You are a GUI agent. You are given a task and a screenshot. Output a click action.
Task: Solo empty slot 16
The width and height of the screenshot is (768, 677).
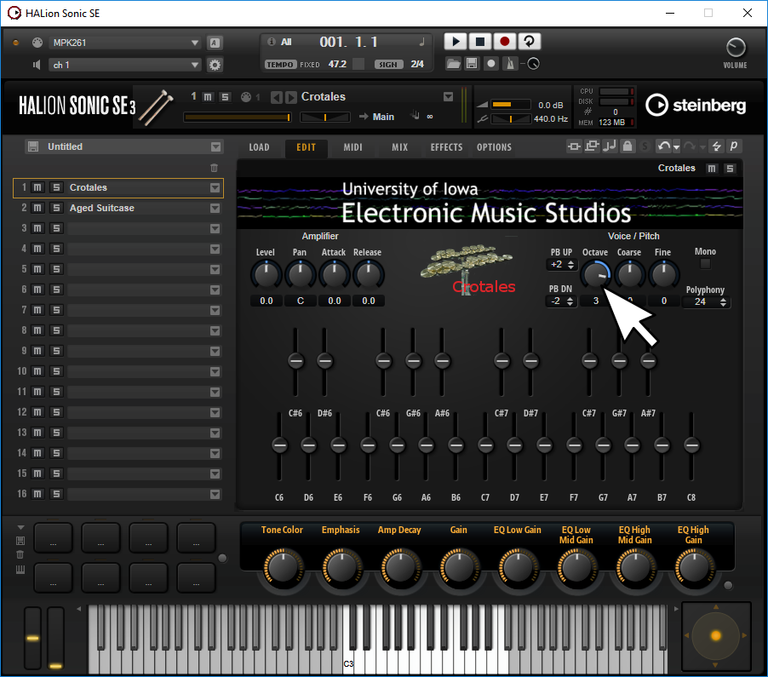(x=56, y=494)
